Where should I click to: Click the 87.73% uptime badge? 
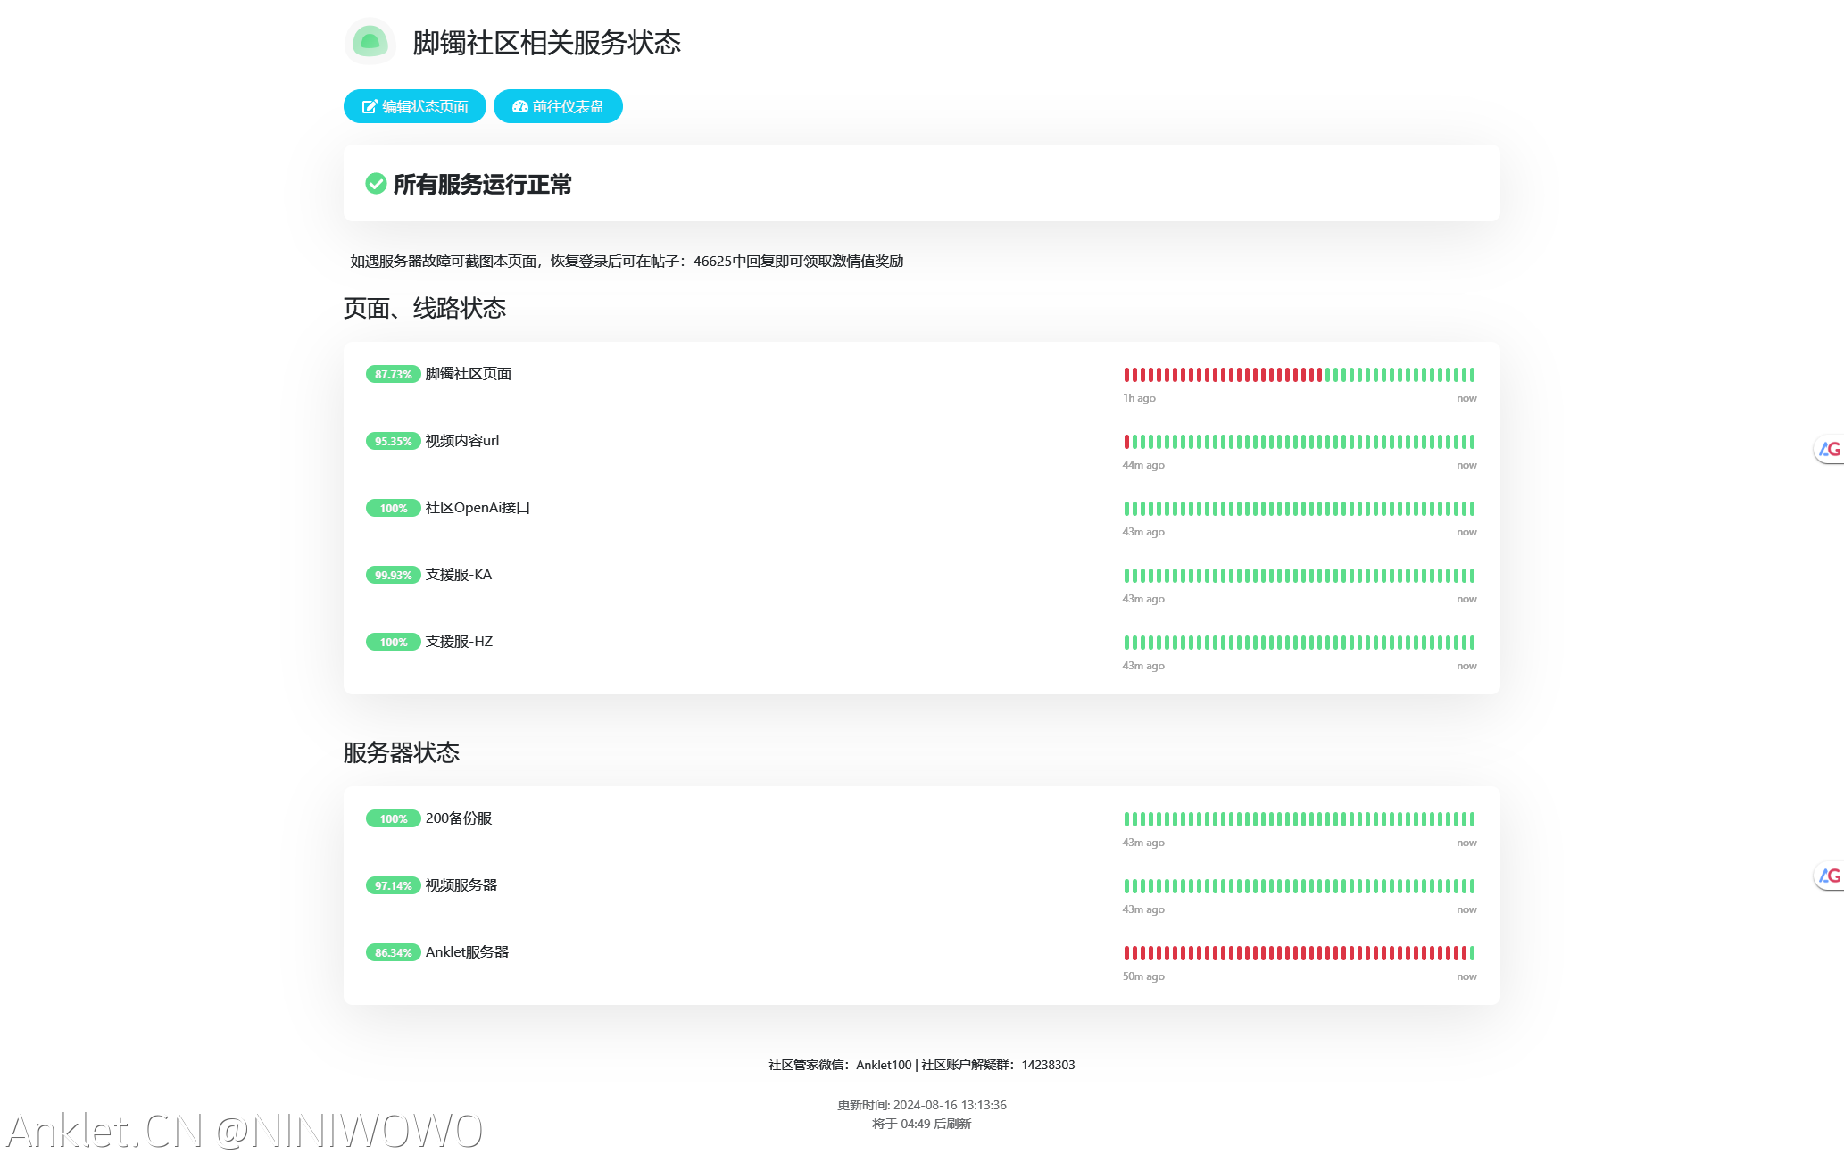[393, 374]
